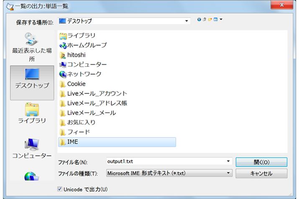Click the ファイル名 input field
Image resolution: width=299 pixels, height=199 pixels.
(169, 161)
